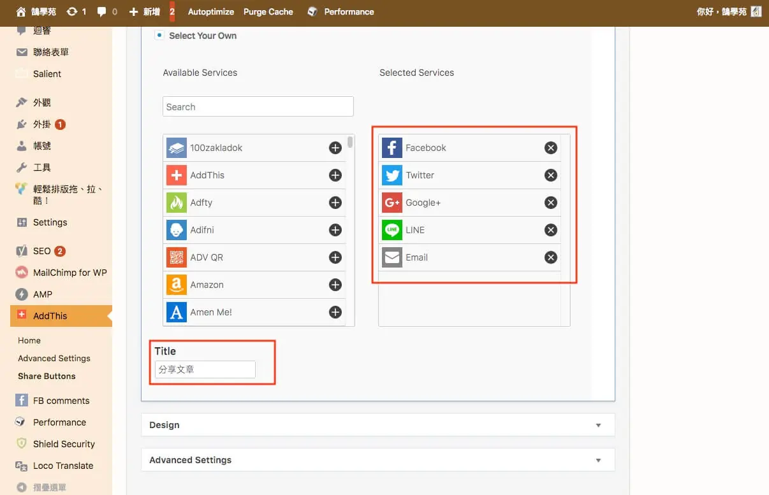Open the 新增 menu in admin bar
The image size is (769, 495).
point(144,11)
